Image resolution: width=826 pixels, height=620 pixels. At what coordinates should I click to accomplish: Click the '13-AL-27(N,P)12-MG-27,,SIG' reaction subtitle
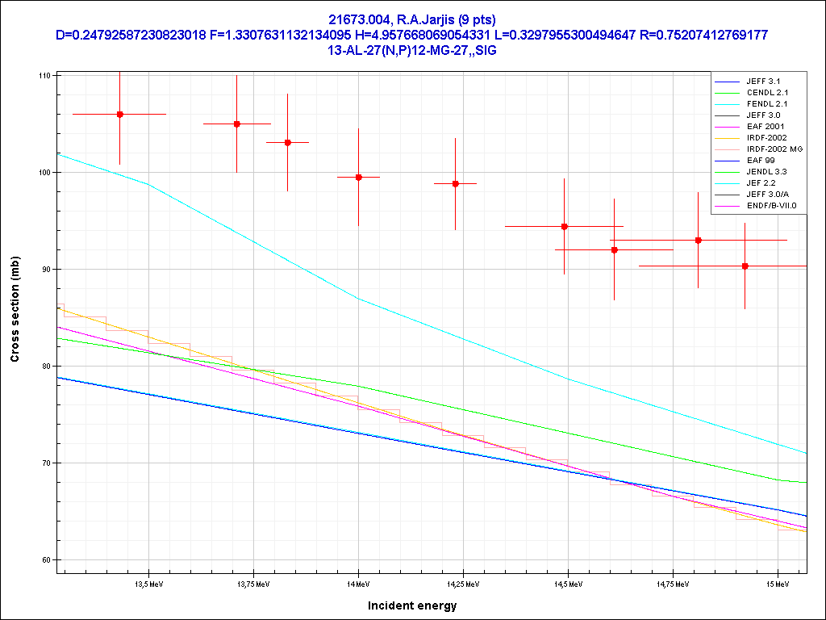click(x=412, y=50)
